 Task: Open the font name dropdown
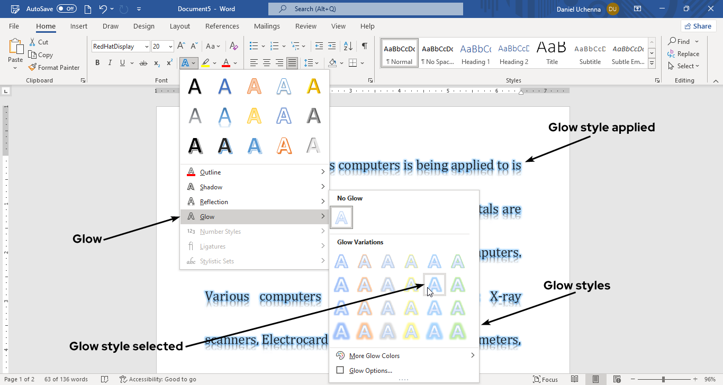click(x=147, y=47)
